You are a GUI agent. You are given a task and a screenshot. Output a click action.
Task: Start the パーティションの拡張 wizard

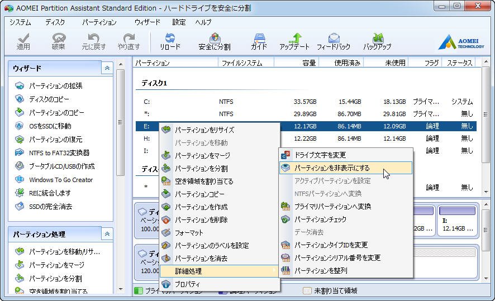pyautogui.click(x=49, y=86)
